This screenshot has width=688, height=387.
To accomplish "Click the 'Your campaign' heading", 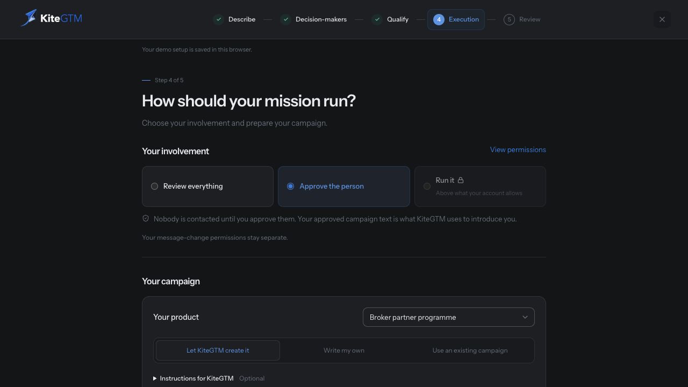I will pos(171,281).
